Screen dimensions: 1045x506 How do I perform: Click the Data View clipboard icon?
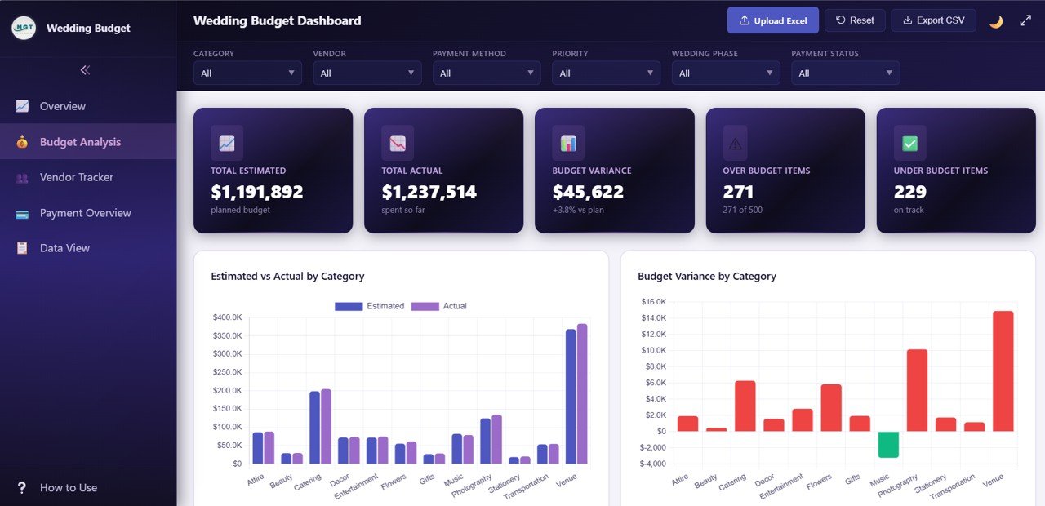click(22, 248)
